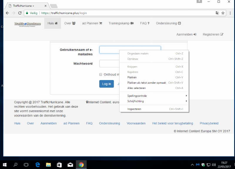Click the browser reload page icon
The width and height of the screenshot is (235, 169).
[x=20, y=13]
